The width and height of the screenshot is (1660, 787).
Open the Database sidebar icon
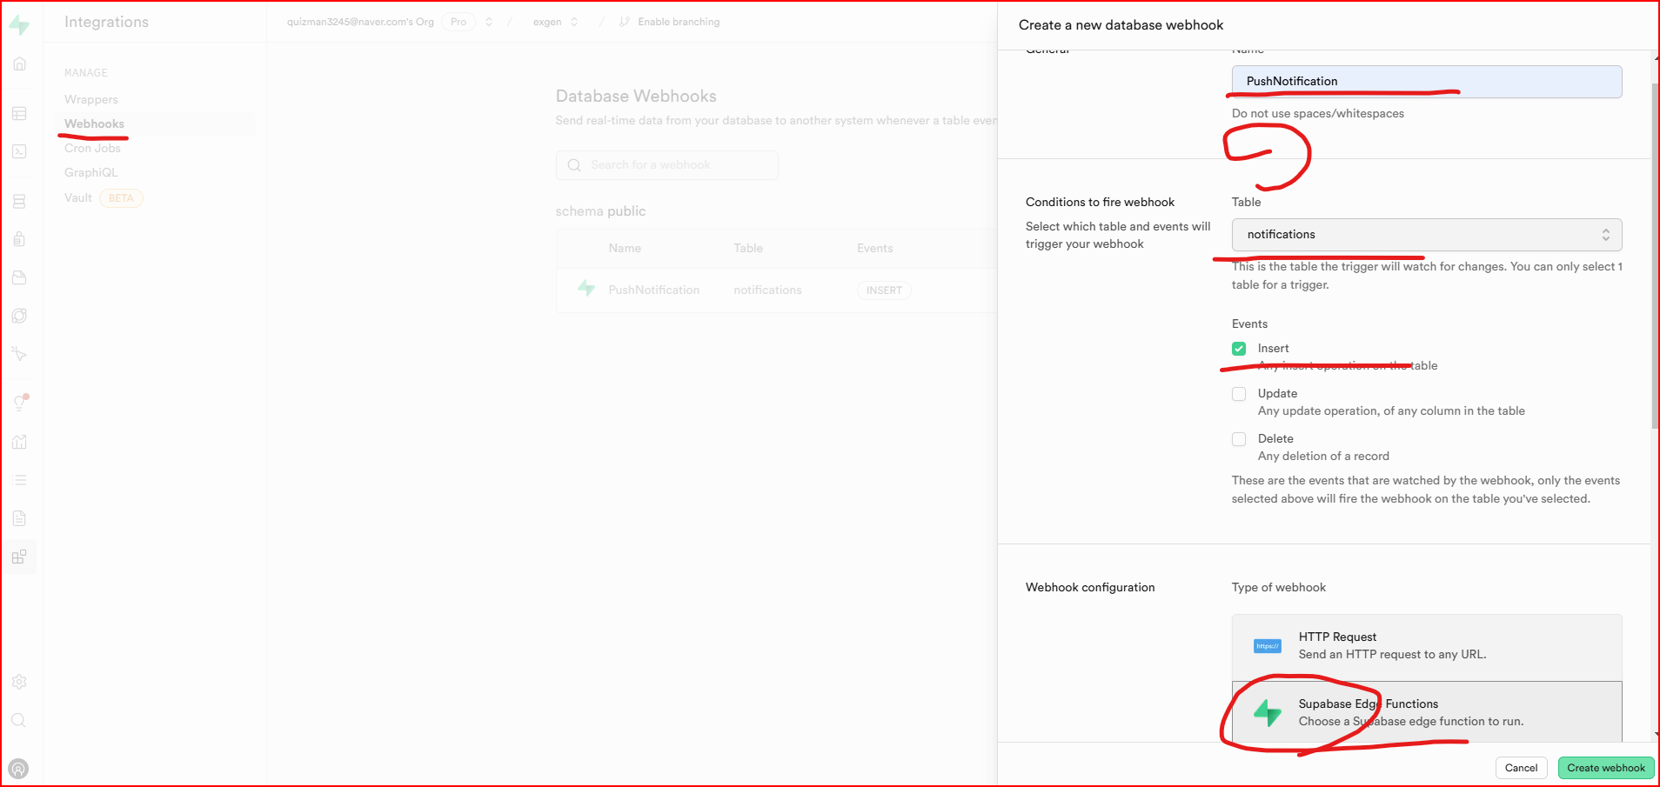pyautogui.click(x=19, y=202)
